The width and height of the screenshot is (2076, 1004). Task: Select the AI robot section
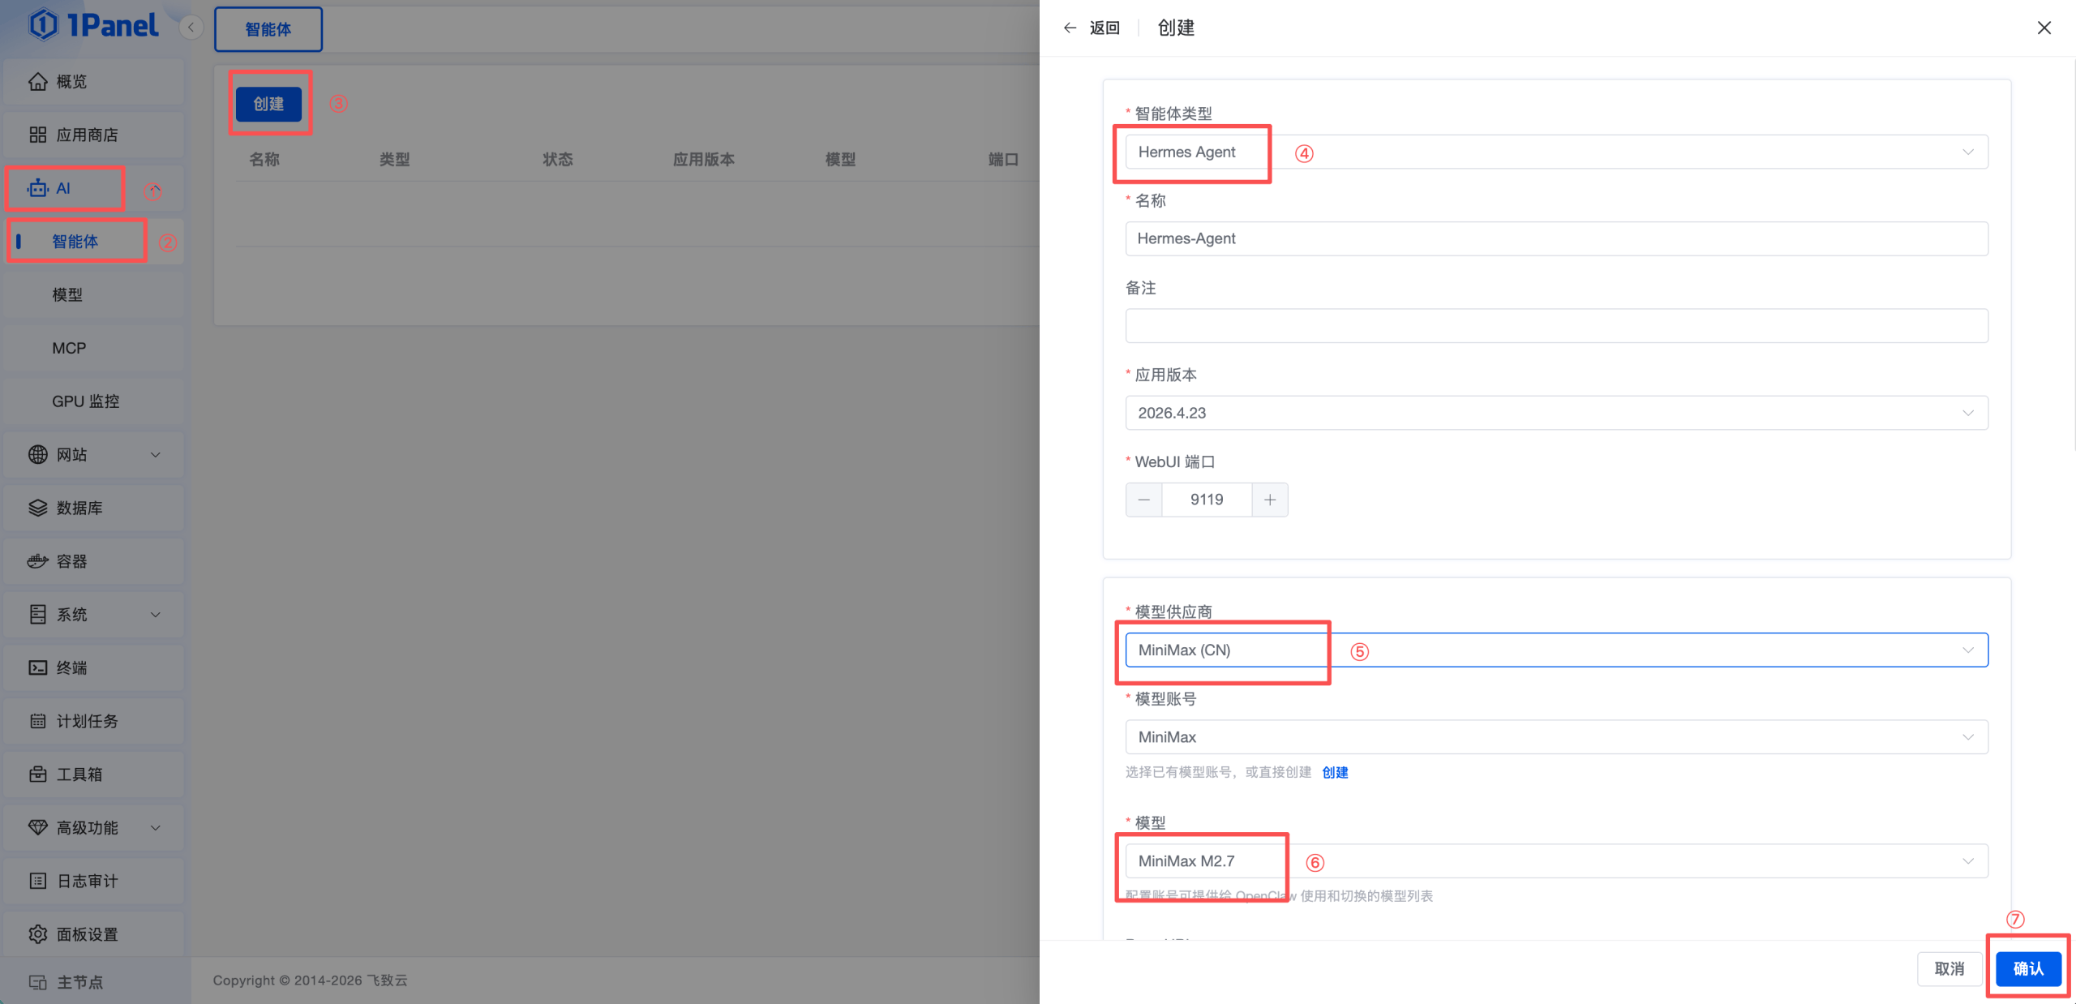[65, 187]
